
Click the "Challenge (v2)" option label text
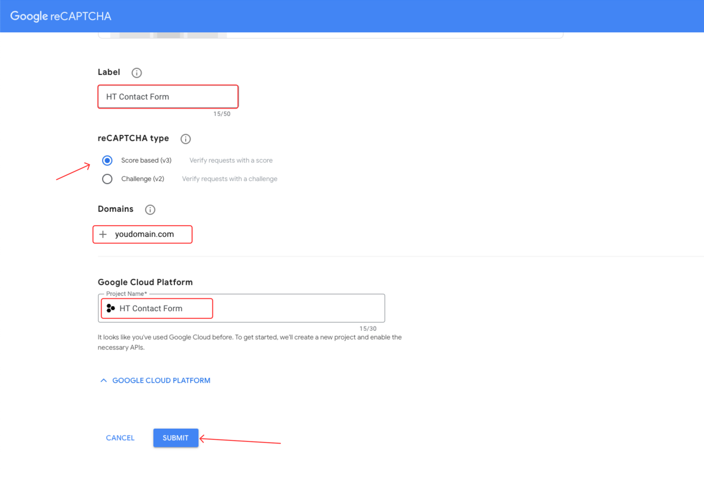[x=143, y=179]
